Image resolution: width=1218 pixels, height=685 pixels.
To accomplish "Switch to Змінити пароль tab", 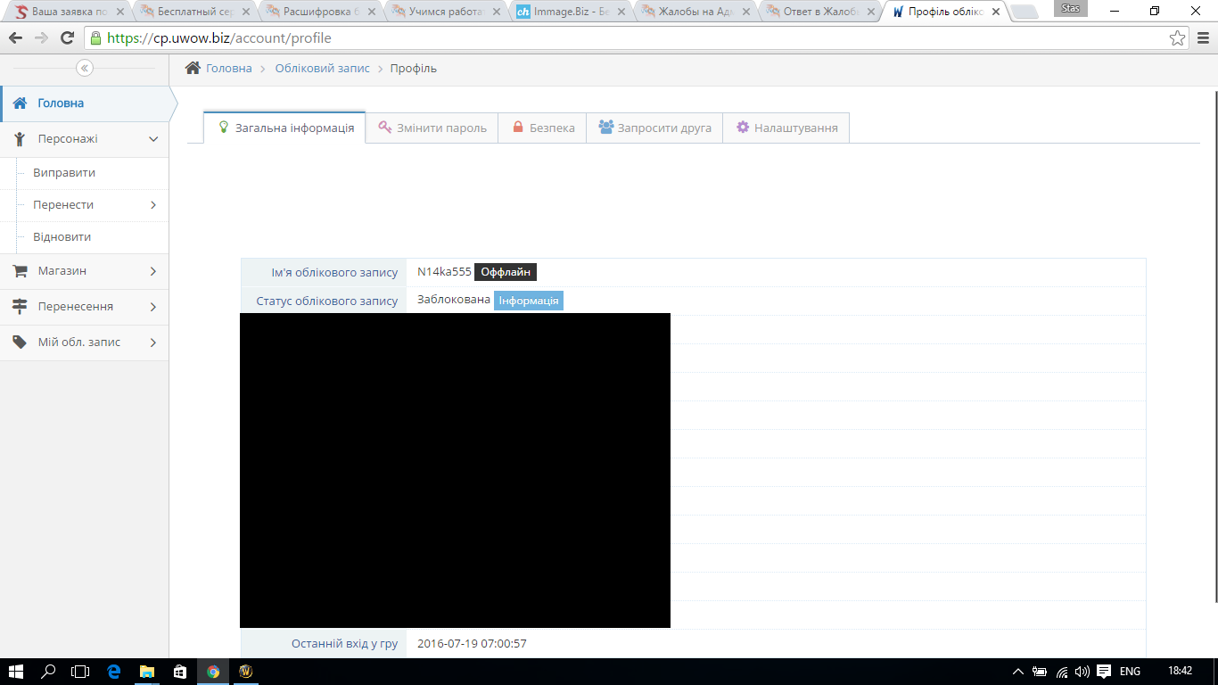I will coord(432,128).
